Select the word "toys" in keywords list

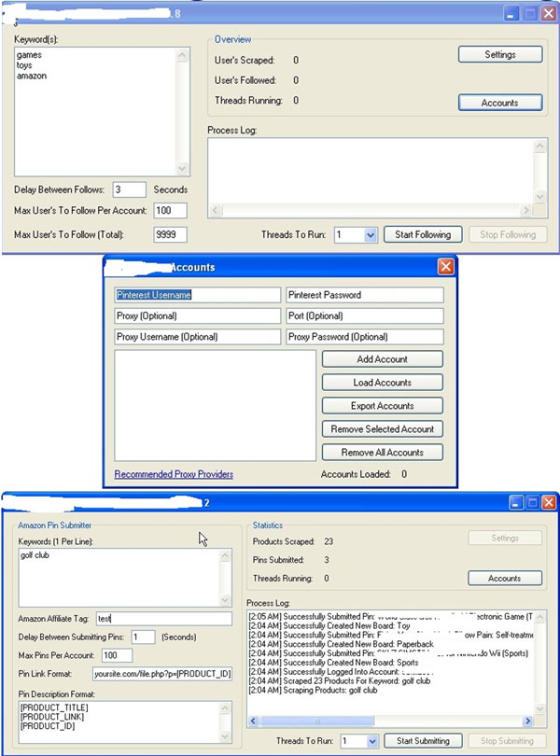tap(24, 65)
